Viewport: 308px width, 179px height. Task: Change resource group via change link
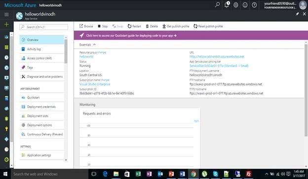point(102,53)
